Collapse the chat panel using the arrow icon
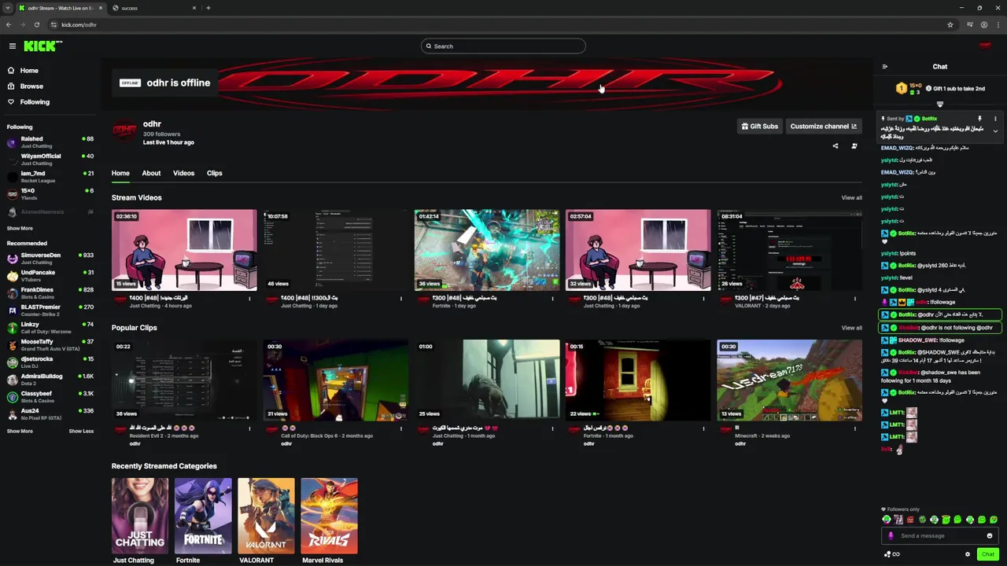Image resolution: width=1007 pixels, height=566 pixels. (x=884, y=67)
